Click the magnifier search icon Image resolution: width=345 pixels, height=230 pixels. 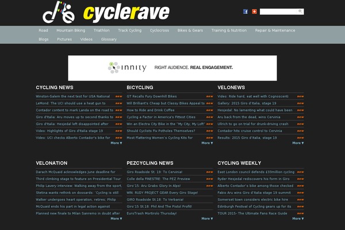(300, 11)
